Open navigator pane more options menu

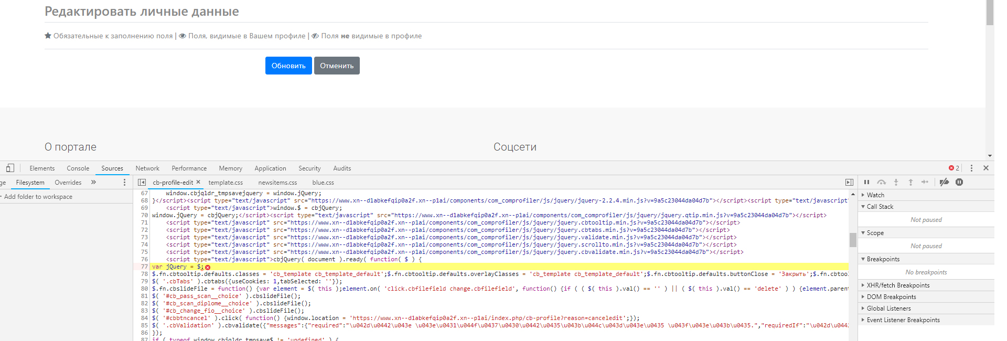pyautogui.click(x=124, y=182)
